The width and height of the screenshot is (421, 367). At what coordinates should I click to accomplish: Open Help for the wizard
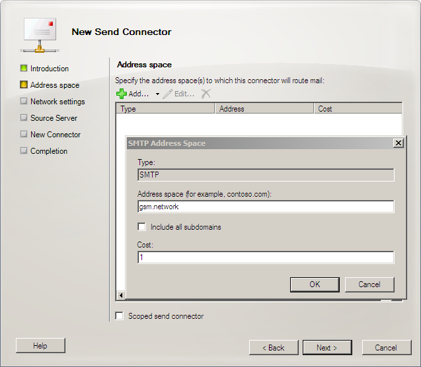(x=40, y=346)
